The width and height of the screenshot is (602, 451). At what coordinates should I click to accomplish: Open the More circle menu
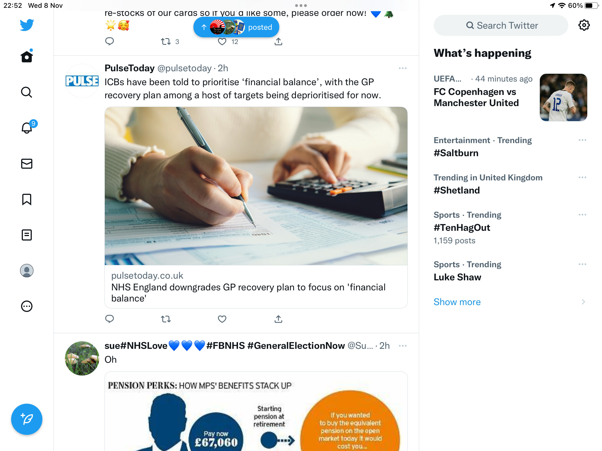pos(27,306)
